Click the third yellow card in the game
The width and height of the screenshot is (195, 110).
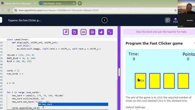tap(169, 81)
